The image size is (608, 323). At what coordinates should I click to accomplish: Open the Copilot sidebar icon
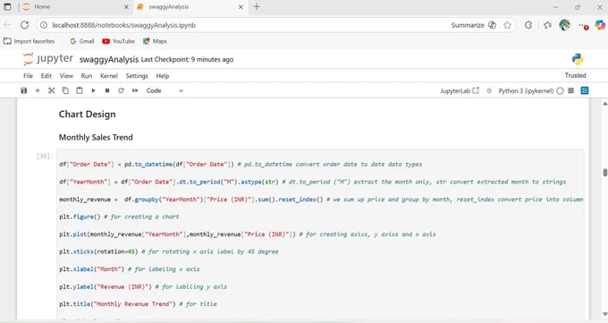[x=600, y=25]
